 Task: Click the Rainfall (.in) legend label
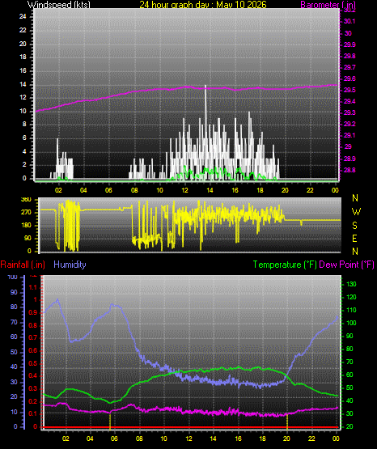pos(23,265)
